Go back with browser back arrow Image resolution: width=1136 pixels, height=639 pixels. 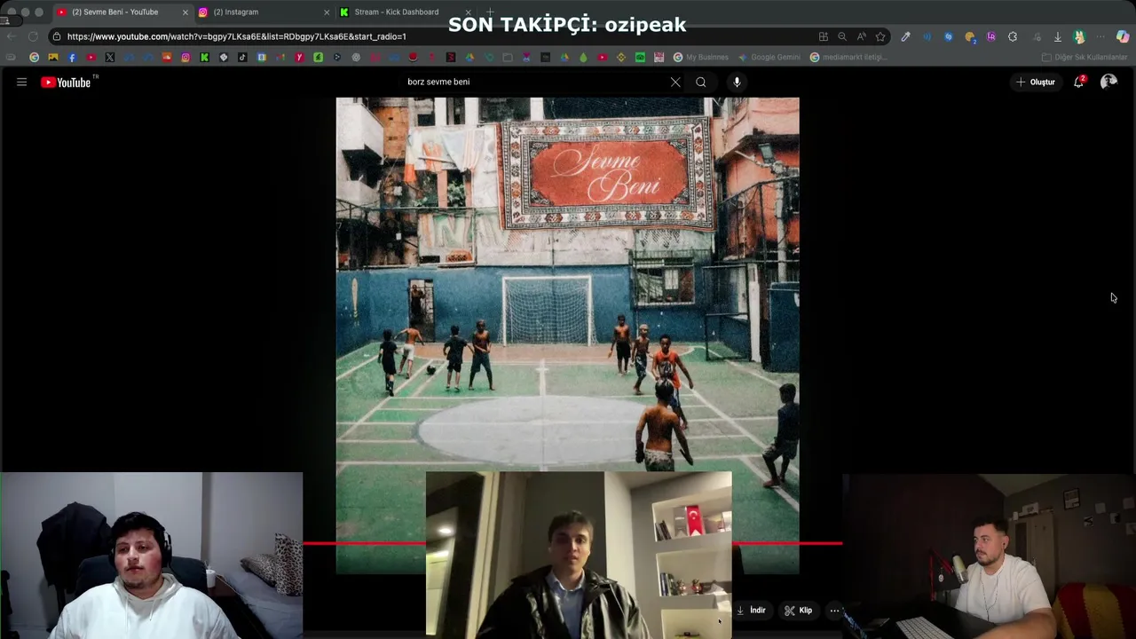pos(11,36)
